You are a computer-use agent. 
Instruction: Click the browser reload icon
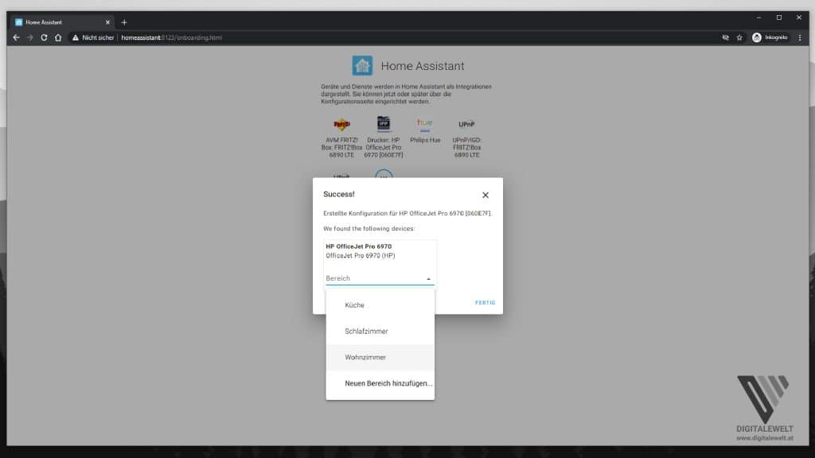[x=43, y=37]
